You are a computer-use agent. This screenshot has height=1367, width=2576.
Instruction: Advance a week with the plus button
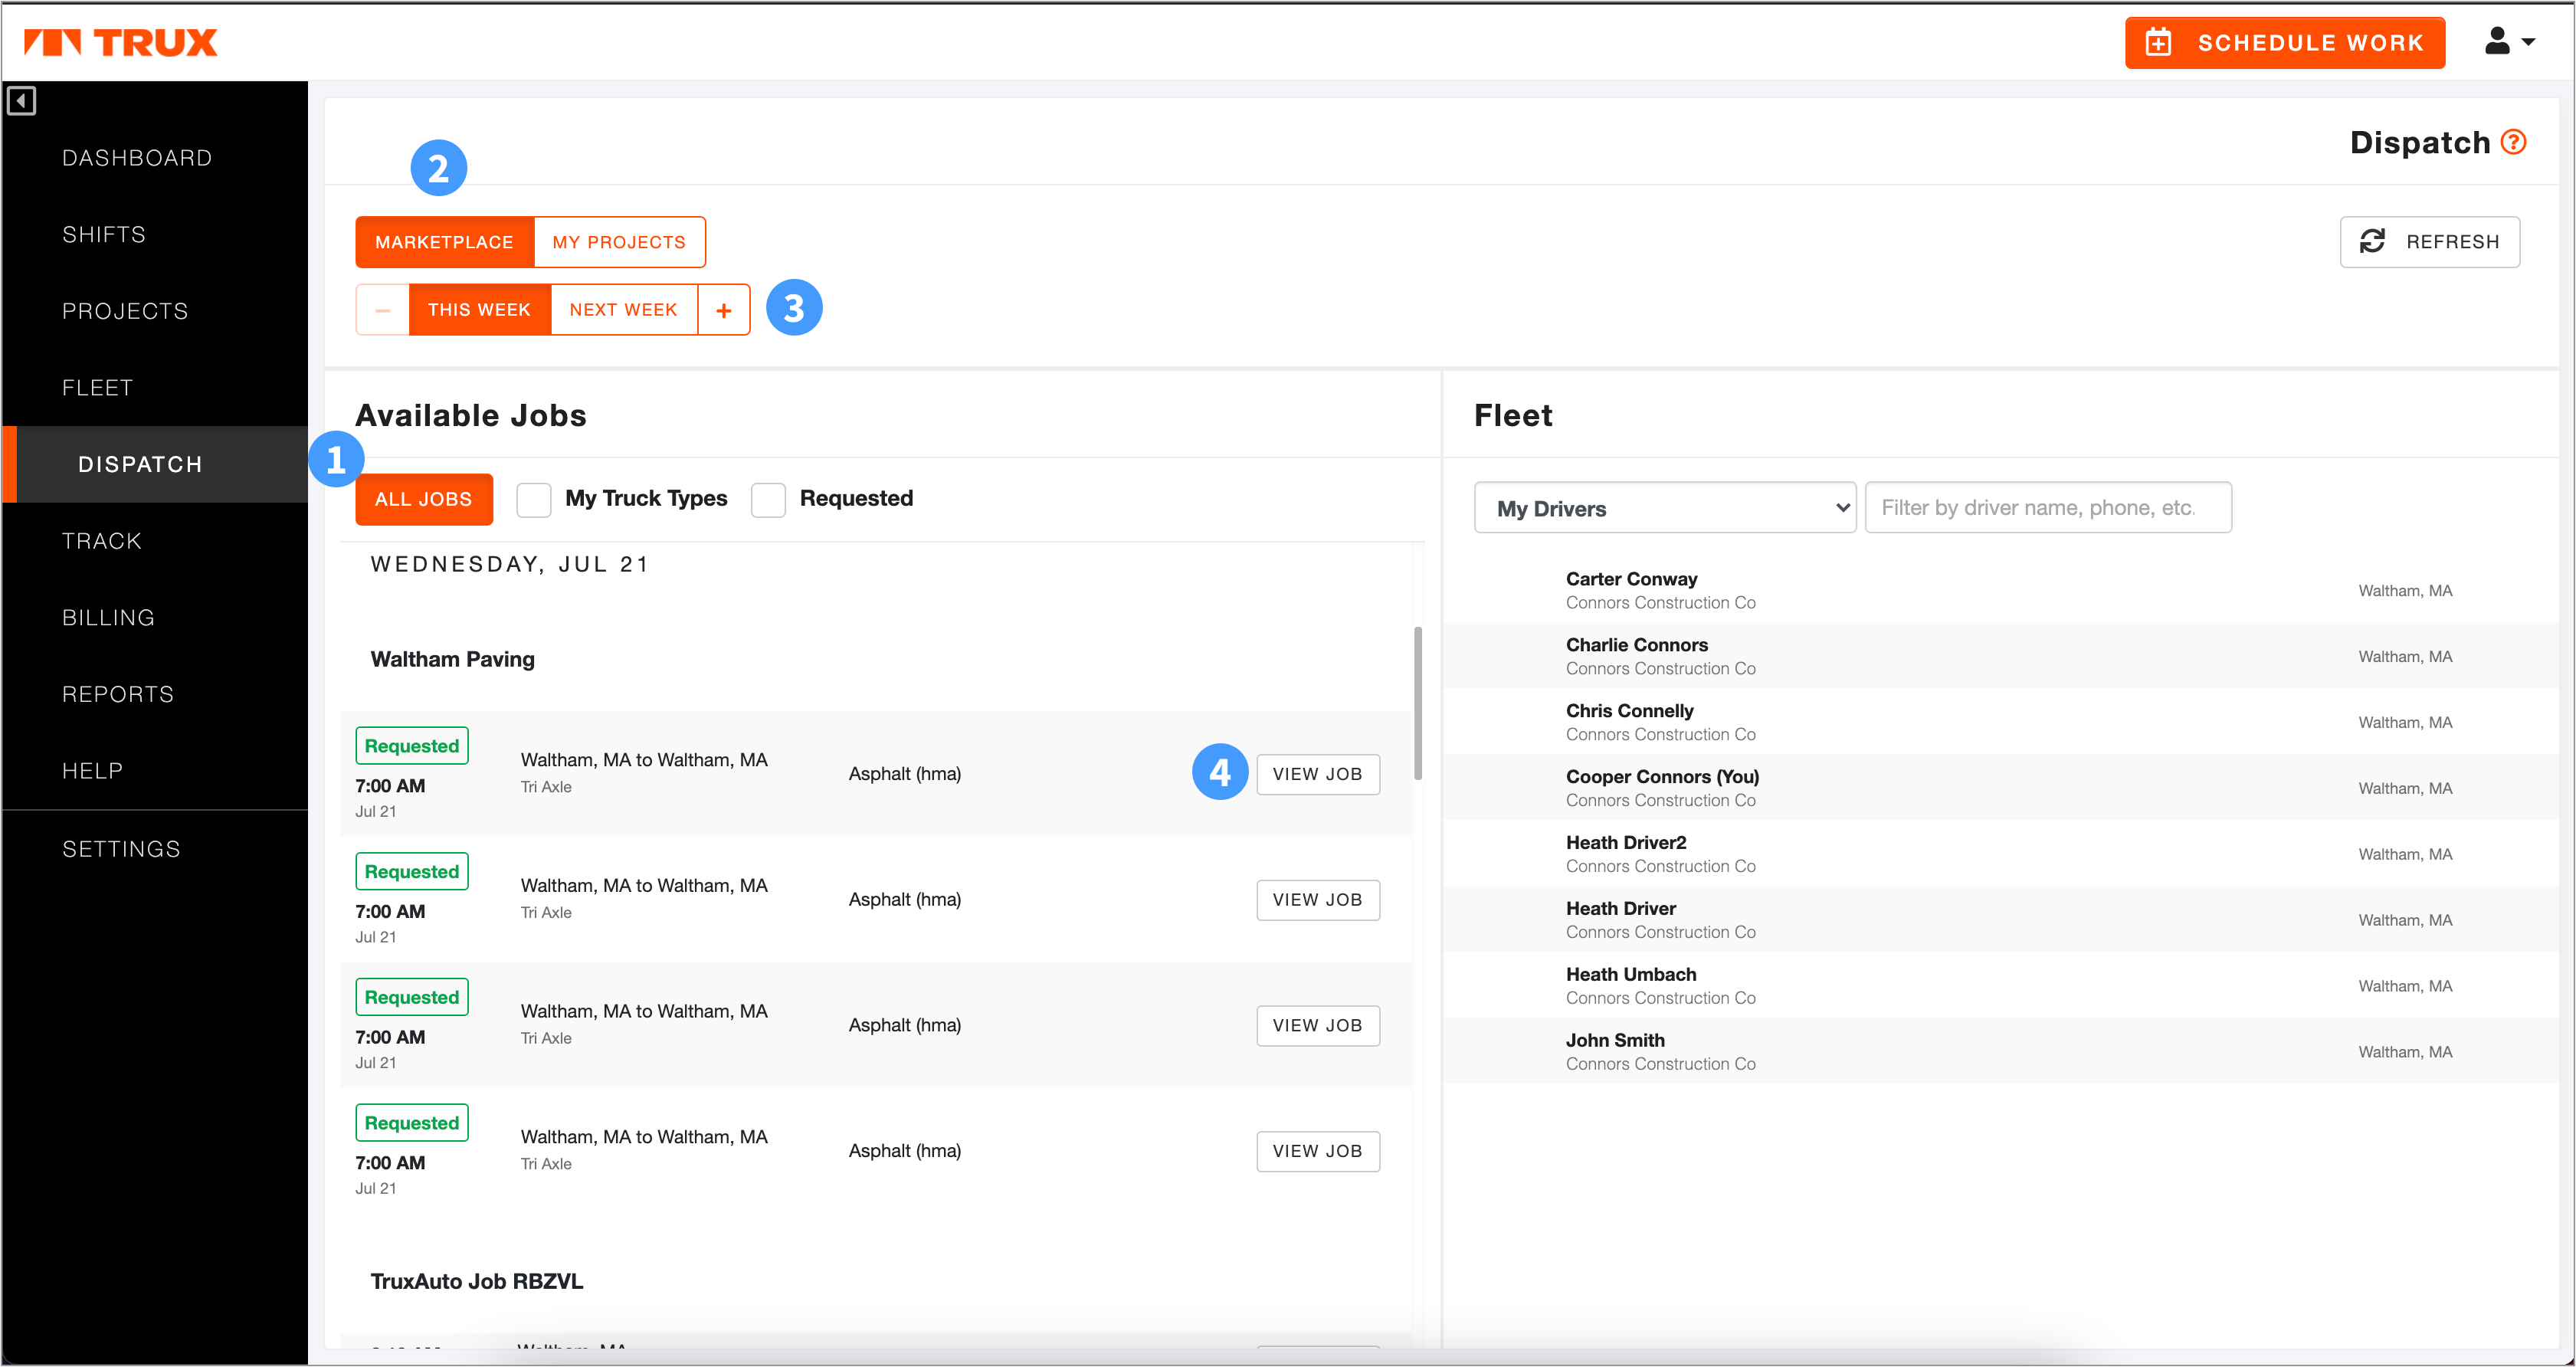tap(724, 310)
